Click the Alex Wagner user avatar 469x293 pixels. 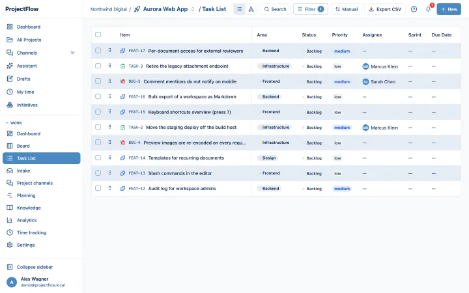click(12, 282)
